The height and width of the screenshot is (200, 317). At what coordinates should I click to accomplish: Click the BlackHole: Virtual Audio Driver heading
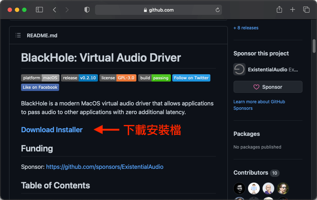pos(101,58)
